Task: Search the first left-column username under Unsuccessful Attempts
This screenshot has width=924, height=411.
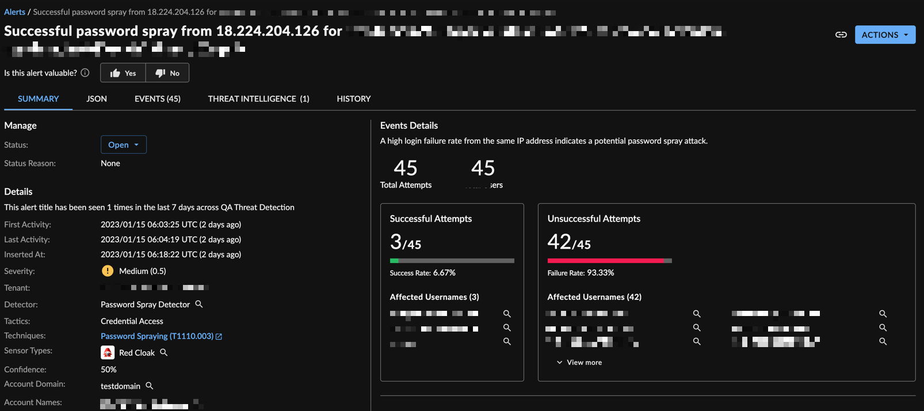Action: point(697,314)
